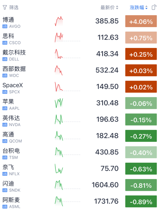The image size is (160, 209).
Task: Toggle the -0.63% badge for NFLX
Action: (141, 169)
